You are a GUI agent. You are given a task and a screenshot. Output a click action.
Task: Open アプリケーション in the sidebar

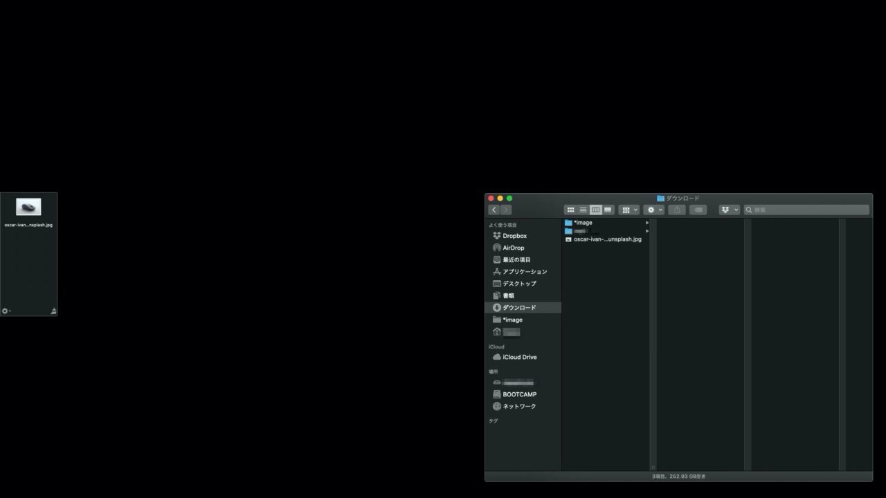pos(523,272)
